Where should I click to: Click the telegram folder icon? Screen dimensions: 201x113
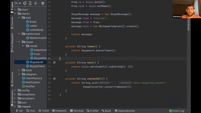click(24, 74)
